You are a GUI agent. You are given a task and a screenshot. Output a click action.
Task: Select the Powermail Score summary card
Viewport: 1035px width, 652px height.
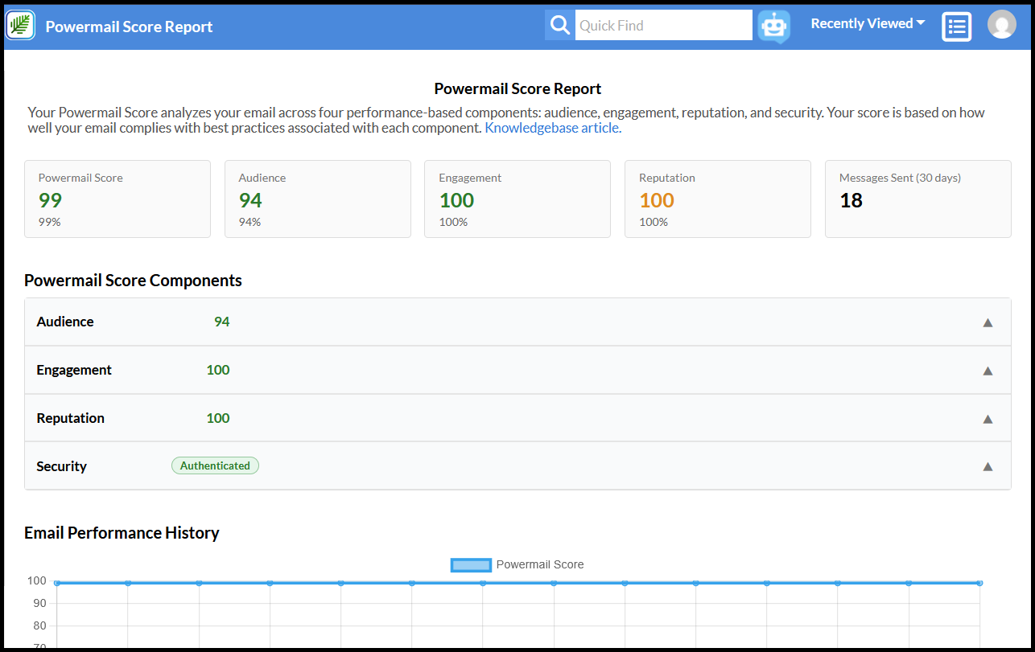[x=118, y=199]
